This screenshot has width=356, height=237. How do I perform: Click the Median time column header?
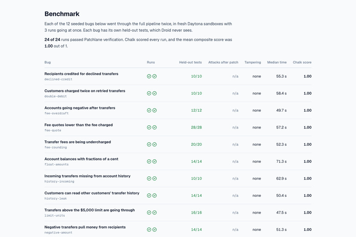(x=277, y=62)
